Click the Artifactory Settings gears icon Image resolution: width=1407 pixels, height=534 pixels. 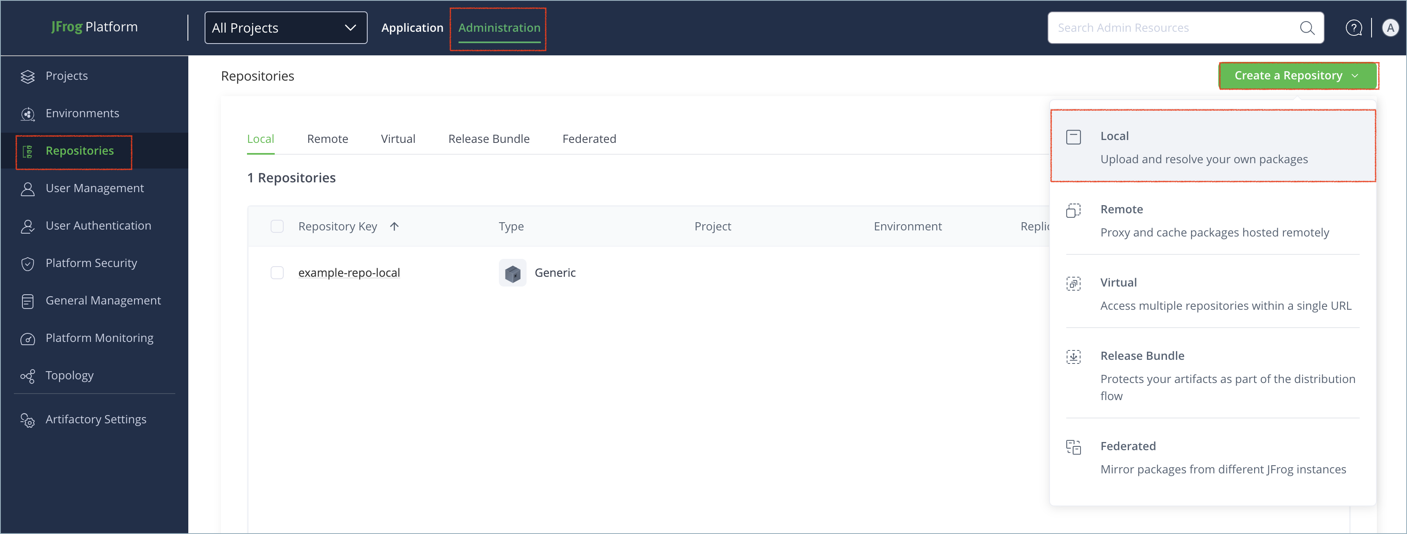[27, 420]
